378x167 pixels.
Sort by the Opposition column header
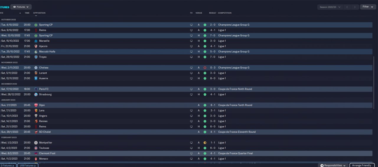click(39, 13)
